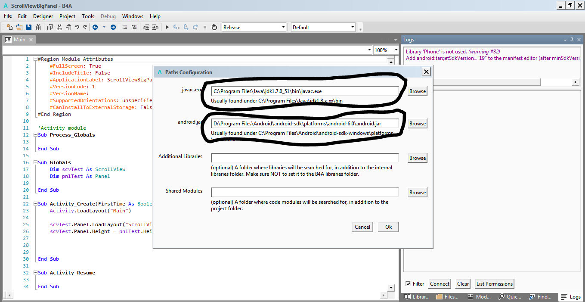Click the Restart circular arrow toolbar icon

pos(214,27)
